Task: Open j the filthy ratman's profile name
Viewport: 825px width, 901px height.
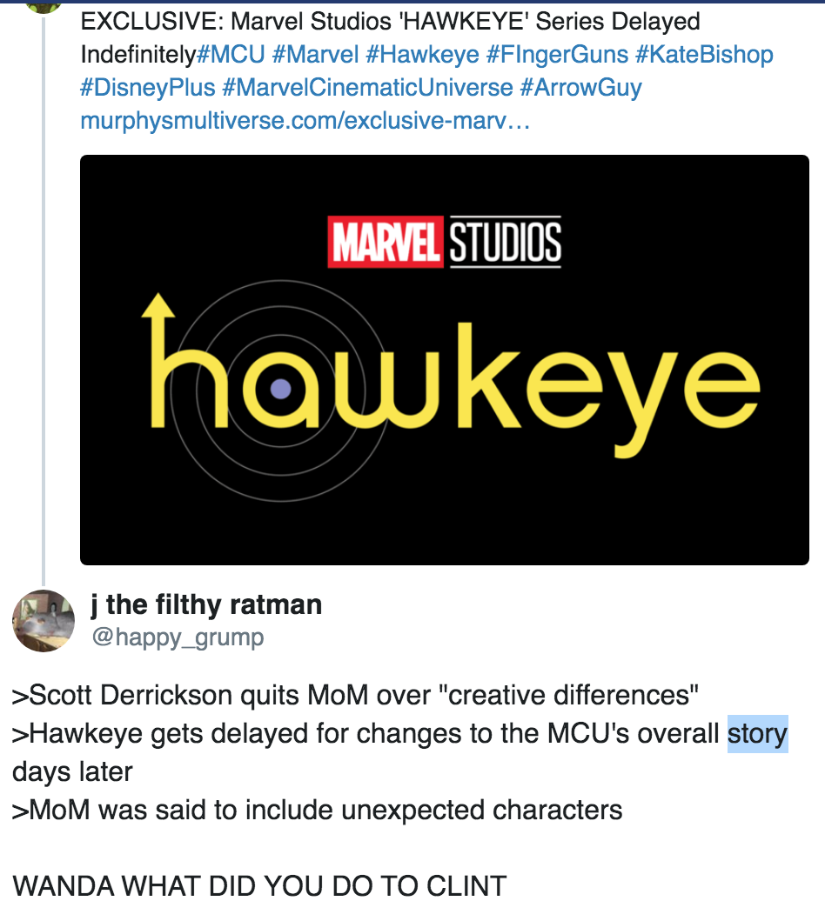Action: (x=206, y=604)
